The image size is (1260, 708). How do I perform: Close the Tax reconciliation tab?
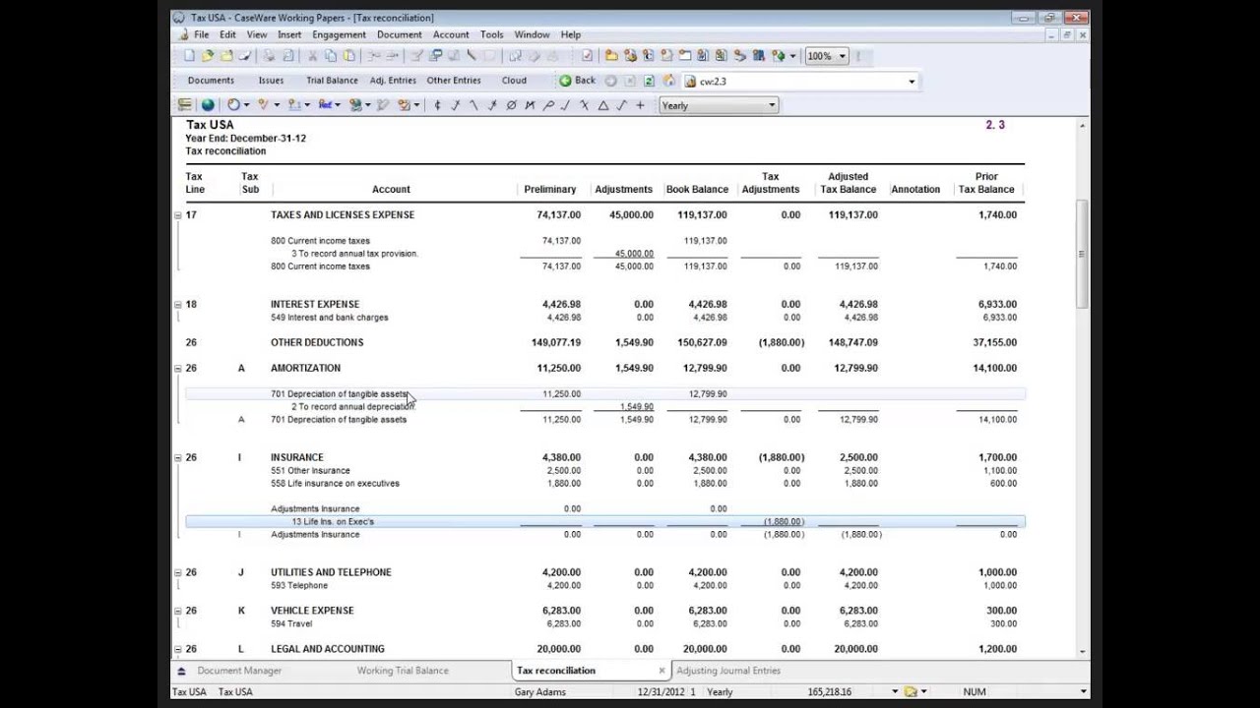click(x=661, y=671)
